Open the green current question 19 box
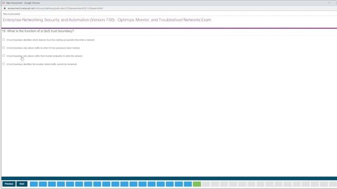 coord(197,184)
